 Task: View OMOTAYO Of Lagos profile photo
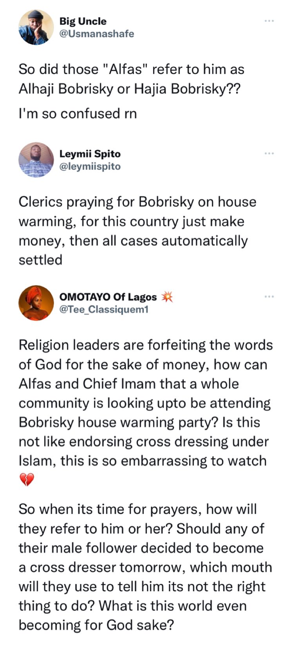point(36,303)
